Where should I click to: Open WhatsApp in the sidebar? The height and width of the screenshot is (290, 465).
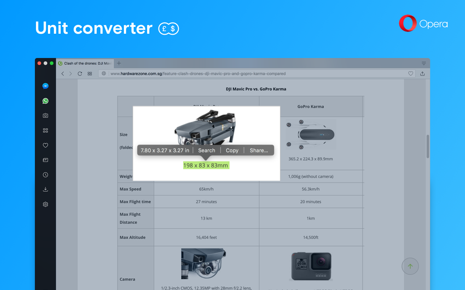[45, 101]
